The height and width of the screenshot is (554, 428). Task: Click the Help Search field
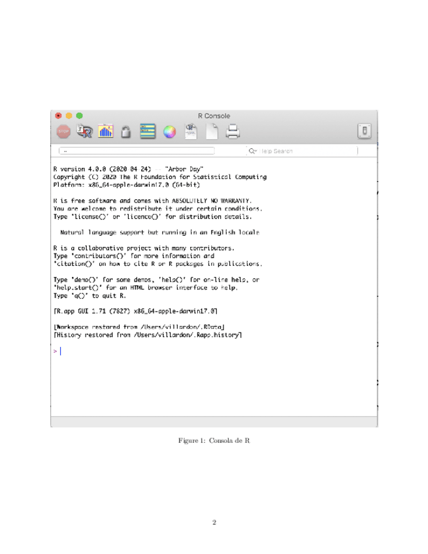[302, 151]
